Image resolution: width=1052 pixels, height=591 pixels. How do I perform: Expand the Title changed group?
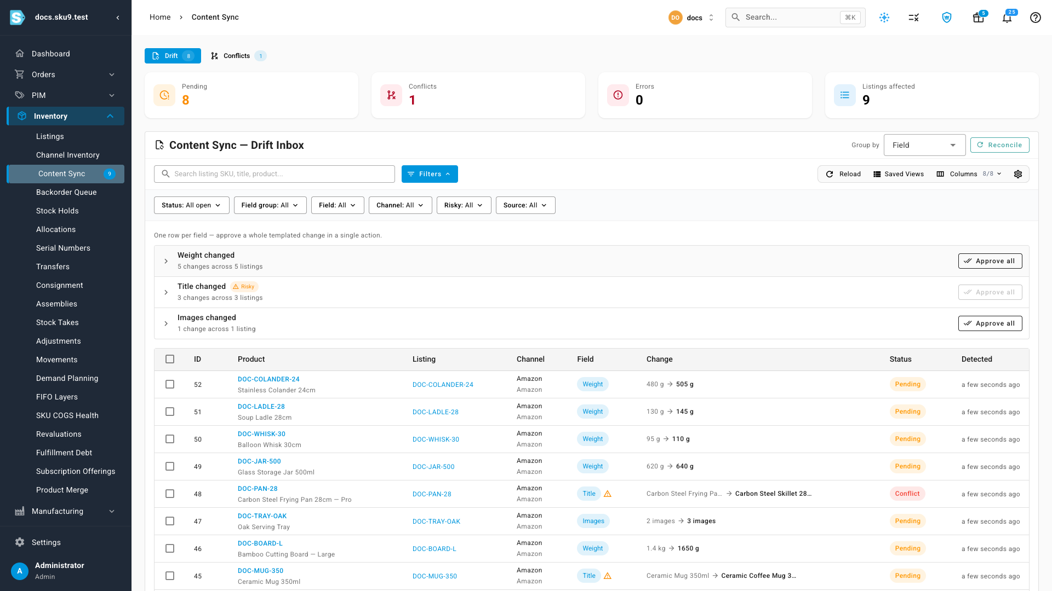point(166,292)
